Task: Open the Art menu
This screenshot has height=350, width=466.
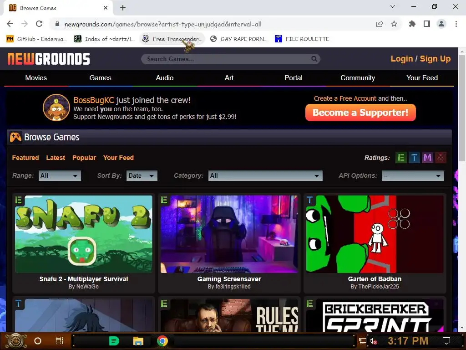Action: pos(229,78)
